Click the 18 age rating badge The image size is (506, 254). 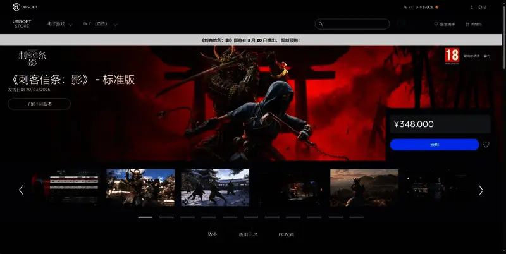tap(452, 55)
